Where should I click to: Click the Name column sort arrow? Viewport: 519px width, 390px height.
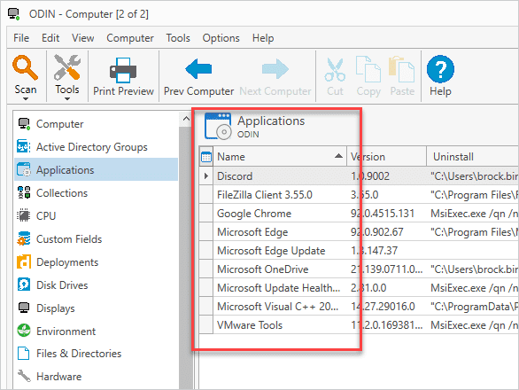(x=338, y=156)
